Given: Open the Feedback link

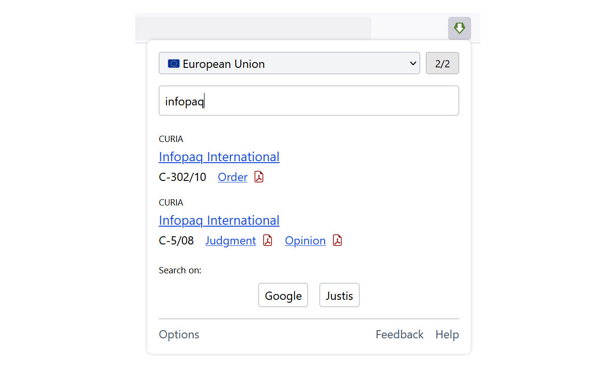Looking at the screenshot, I should pos(399,334).
